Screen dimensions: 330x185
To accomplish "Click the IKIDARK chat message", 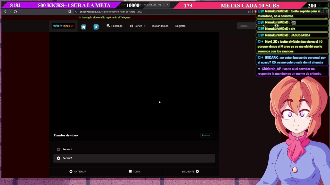I will point(292,60).
